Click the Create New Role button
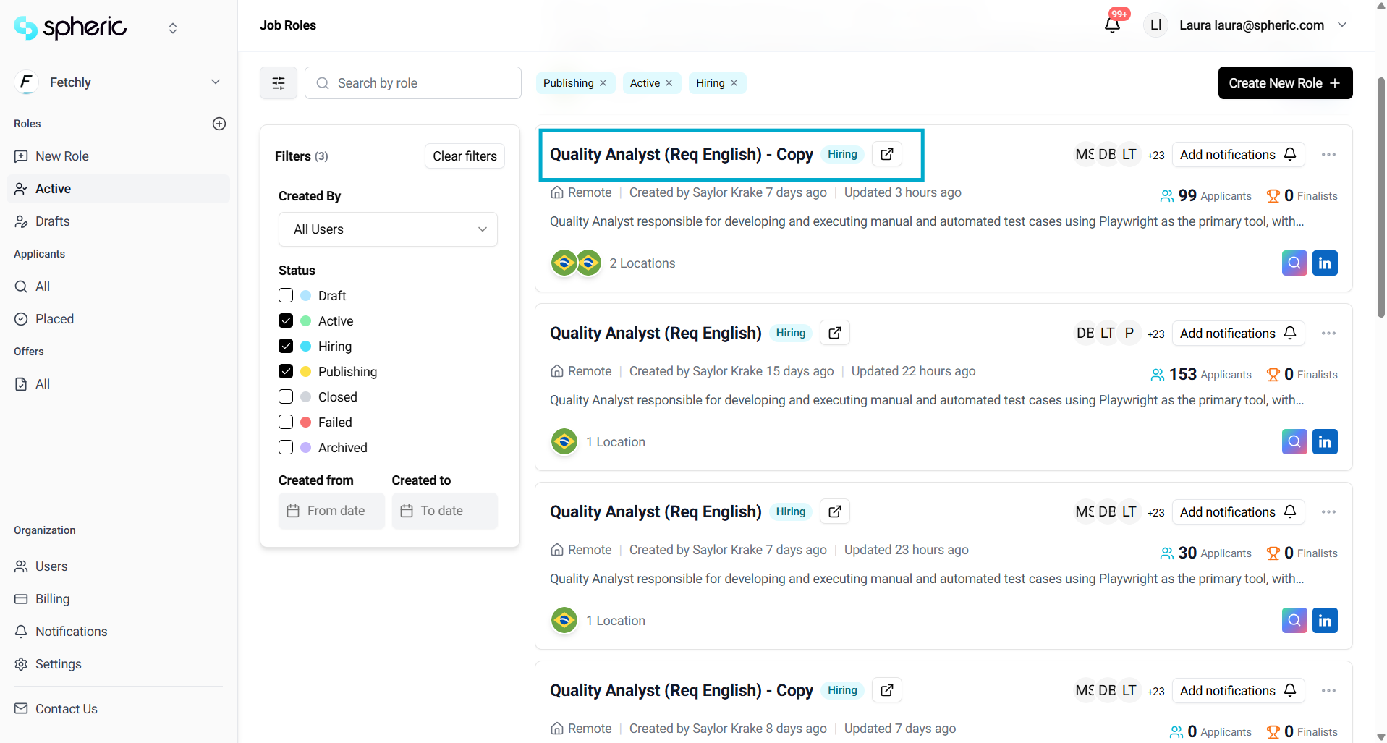1387x743 pixels. [x=1284, y=83]
